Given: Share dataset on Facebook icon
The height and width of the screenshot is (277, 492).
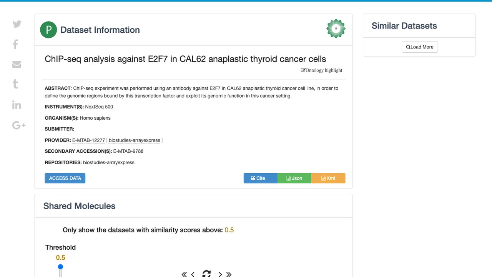Looking at the screenshot, I should pyautogui.click(x=15, y=44).
